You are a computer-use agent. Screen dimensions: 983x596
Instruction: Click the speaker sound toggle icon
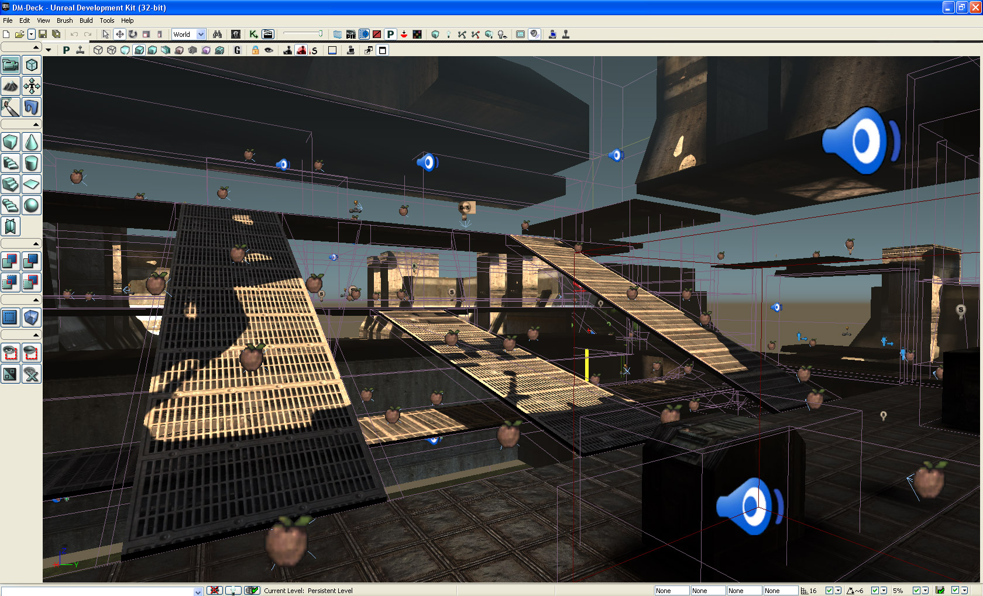click(534, 34)
